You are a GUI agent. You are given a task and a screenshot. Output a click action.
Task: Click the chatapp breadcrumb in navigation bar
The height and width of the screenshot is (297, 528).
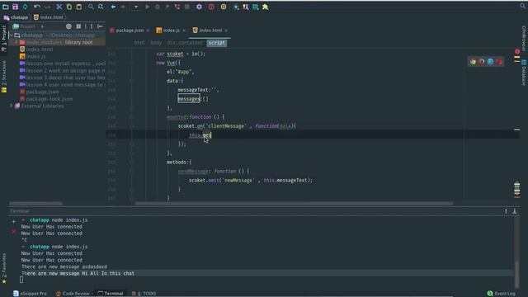coord(16,17)
